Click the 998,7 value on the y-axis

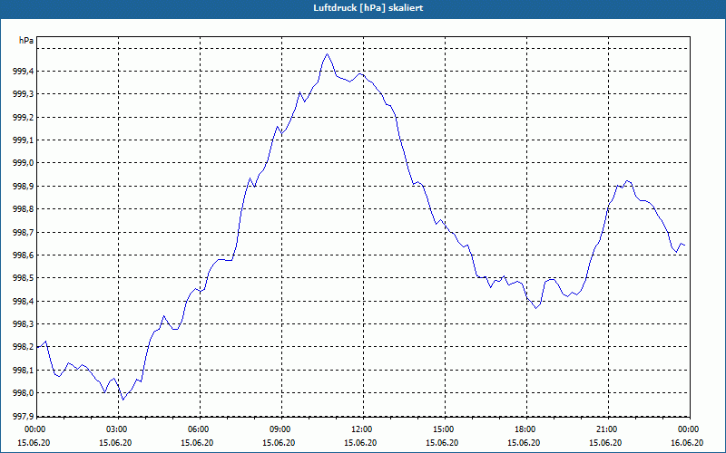(24, 232)
